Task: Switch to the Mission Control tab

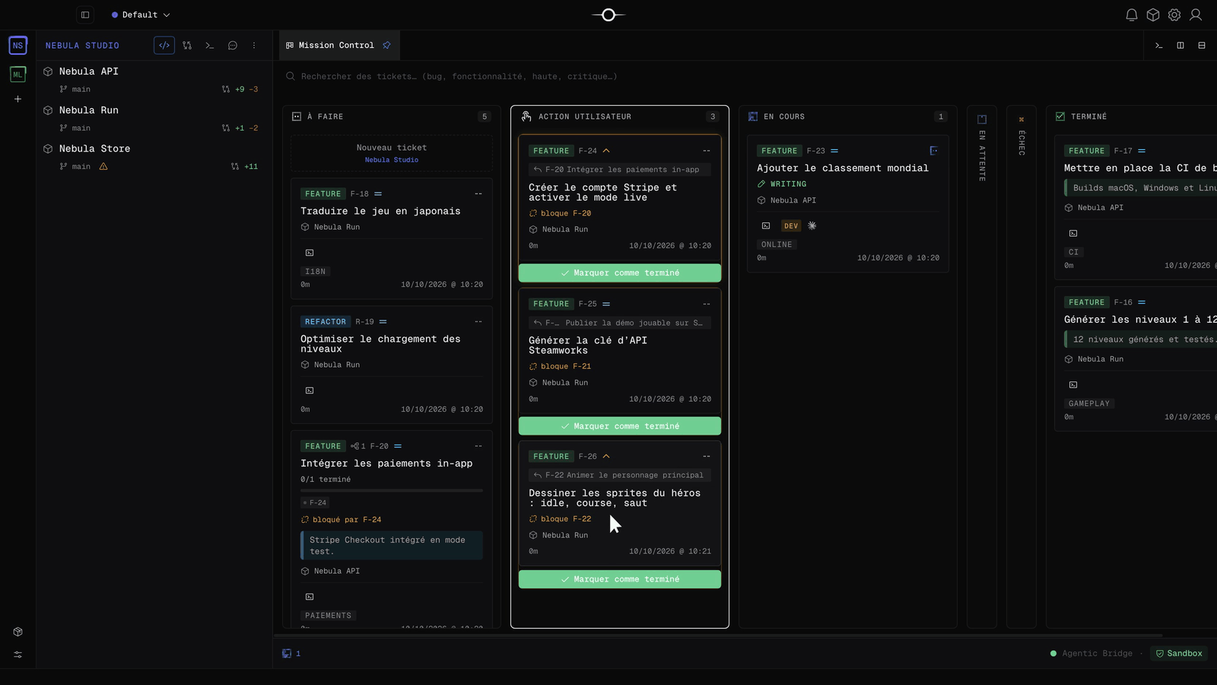Action: (335, 46)
